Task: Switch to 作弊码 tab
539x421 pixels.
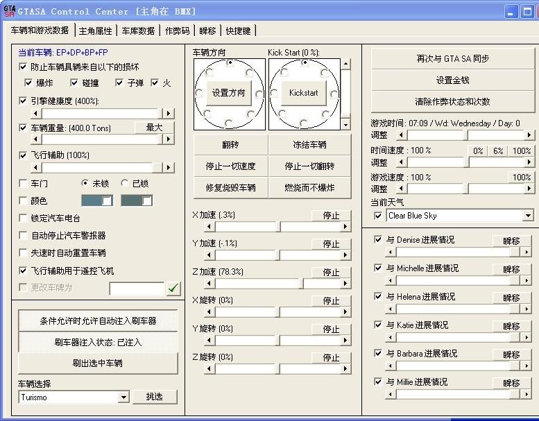Action: (x=177, y=31)
